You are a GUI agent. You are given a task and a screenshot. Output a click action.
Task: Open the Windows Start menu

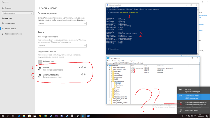pyautogui.click(x=3, y=116)
